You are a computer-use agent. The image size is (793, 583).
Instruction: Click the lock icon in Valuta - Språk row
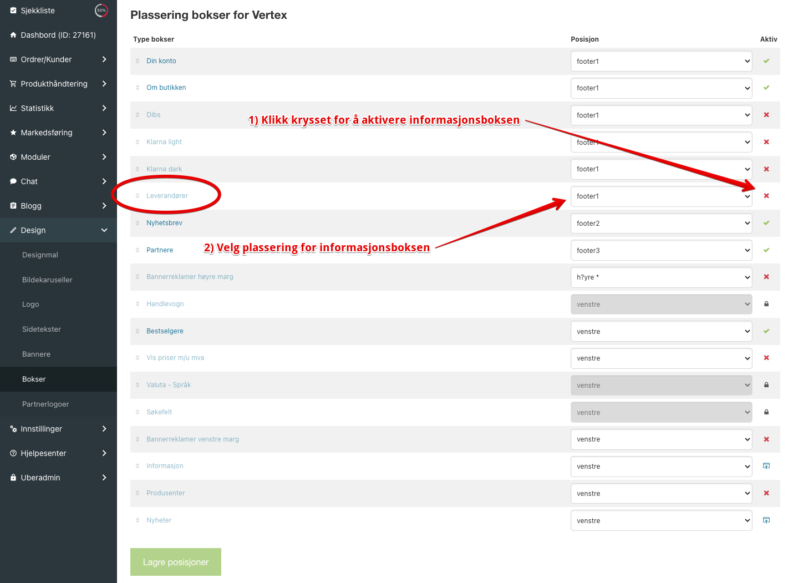(766, 385)
